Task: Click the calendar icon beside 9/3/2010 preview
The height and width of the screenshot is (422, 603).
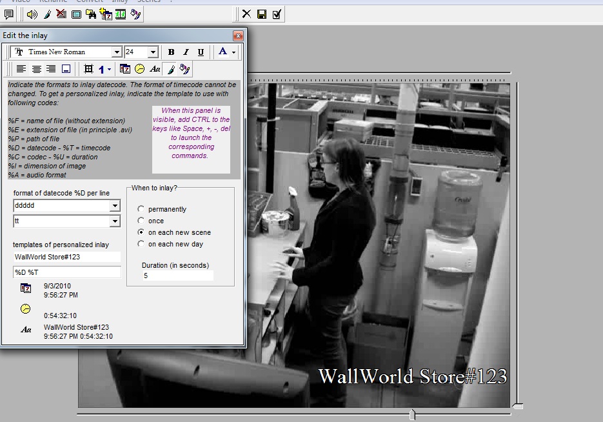Action: (26, 288)
